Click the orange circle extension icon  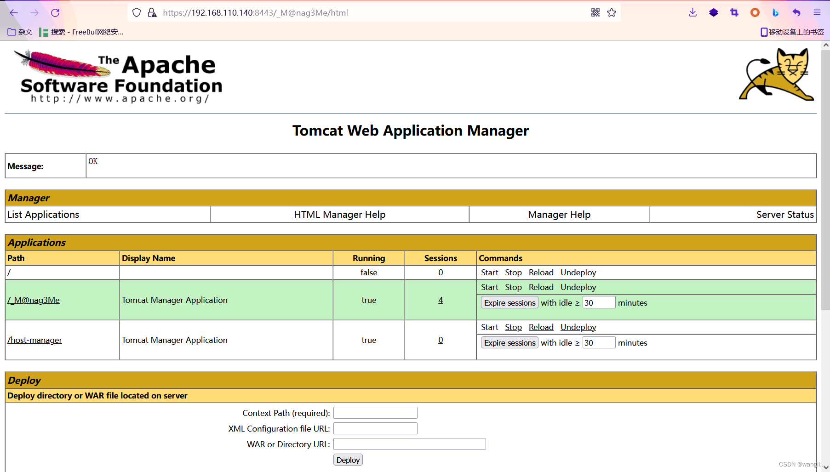click(755, 13)
